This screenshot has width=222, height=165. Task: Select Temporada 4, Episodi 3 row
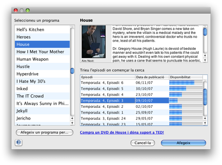141,101
